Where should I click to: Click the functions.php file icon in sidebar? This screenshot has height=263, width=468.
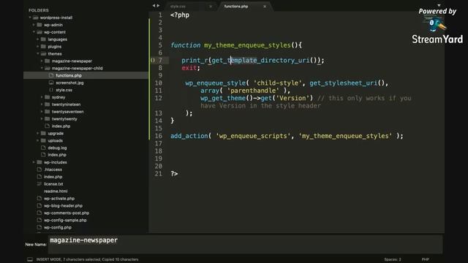51,75
